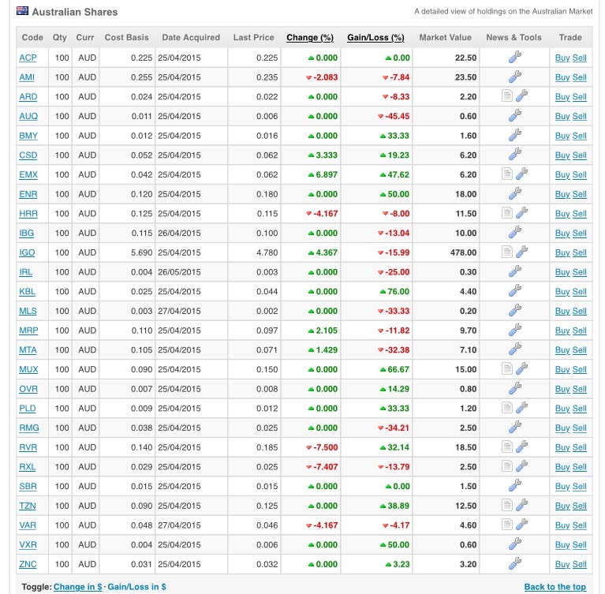605x594 pixels.
Task: Click the Cost Basis column header
Action: (126, 37)
